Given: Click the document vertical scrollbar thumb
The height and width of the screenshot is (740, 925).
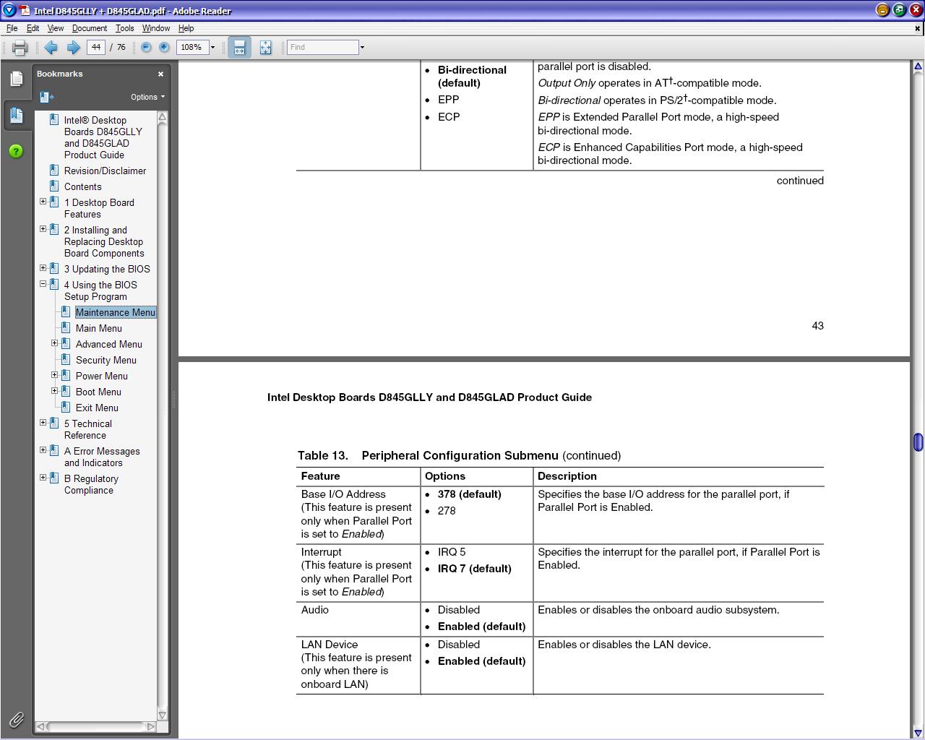Looking at the screenshot, I should point(918,442).
